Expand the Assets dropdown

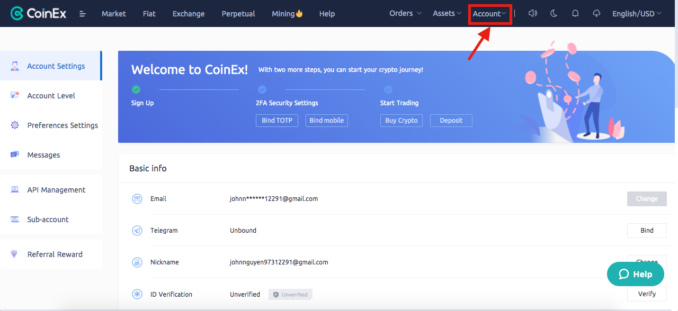tap(448, 13)
